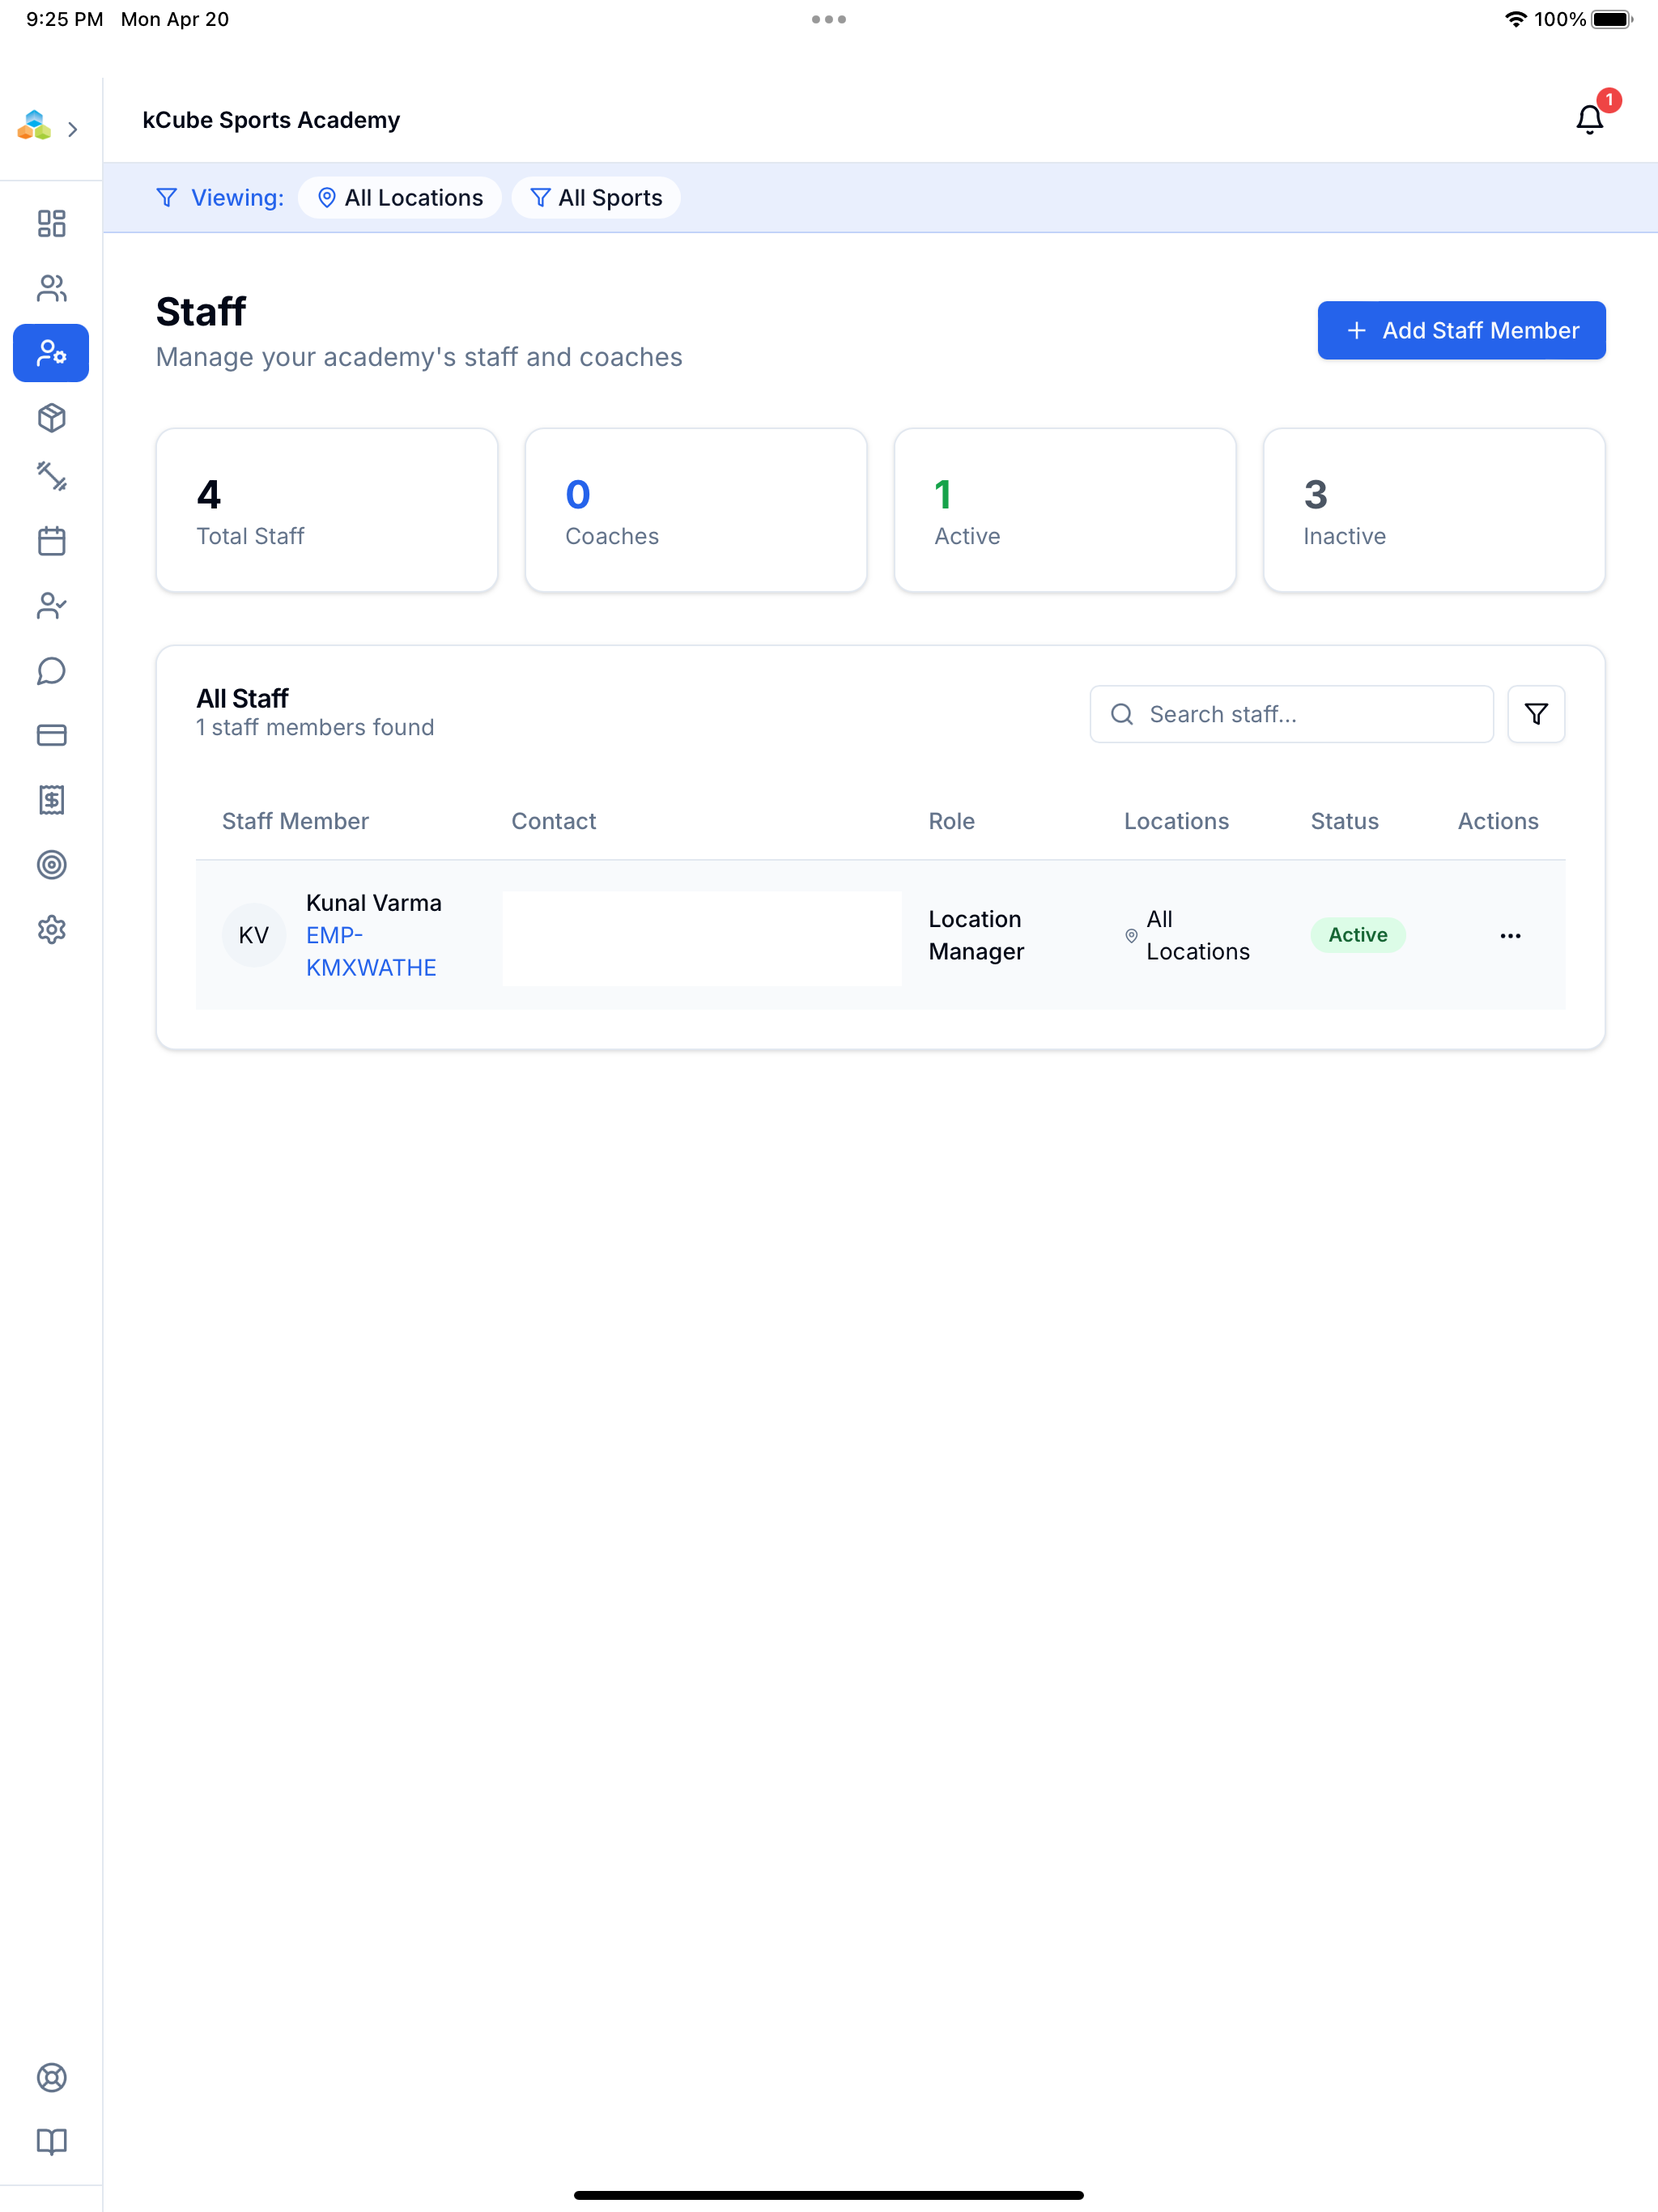Open the book documentation sidebar icon
Image resolution: width=1658 pixels, height=2212 pixels.
(51, 2142)
